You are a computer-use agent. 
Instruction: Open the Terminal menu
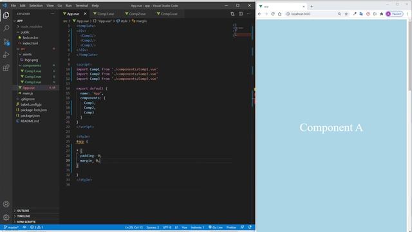tap(82, 6)
